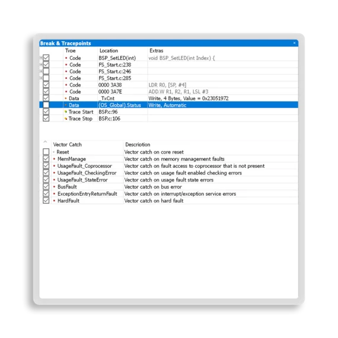Toggle the 0000 3A7E breakpoint checkbox

pos(46,91)
